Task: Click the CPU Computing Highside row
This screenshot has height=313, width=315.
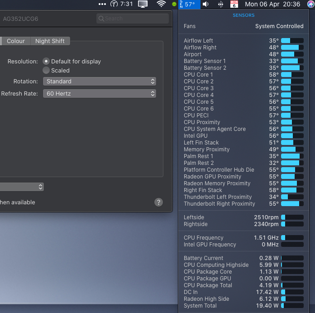Action: pos(243,265)
